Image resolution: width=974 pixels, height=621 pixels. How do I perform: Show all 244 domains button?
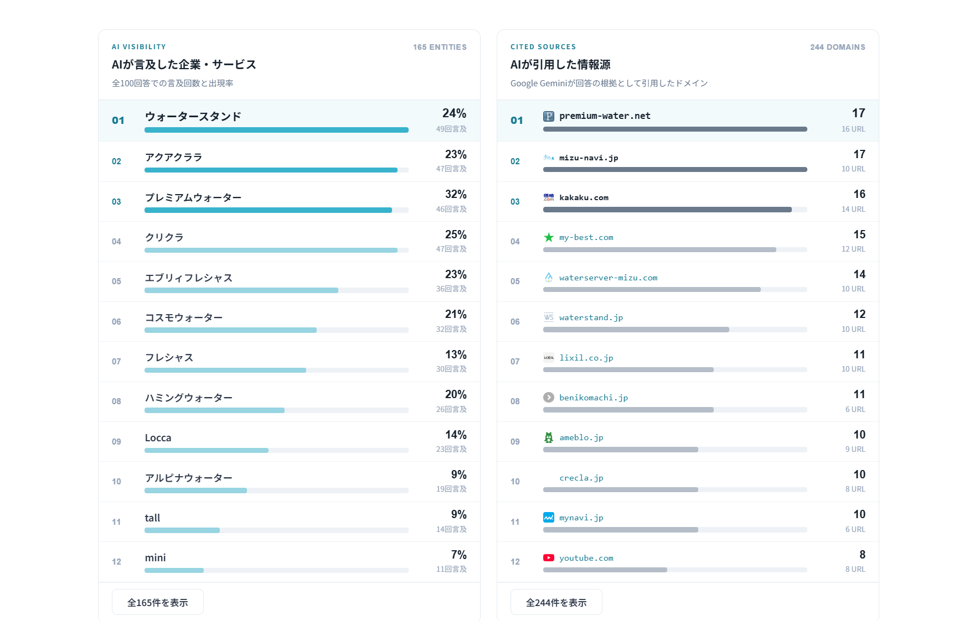pos(556,602)
